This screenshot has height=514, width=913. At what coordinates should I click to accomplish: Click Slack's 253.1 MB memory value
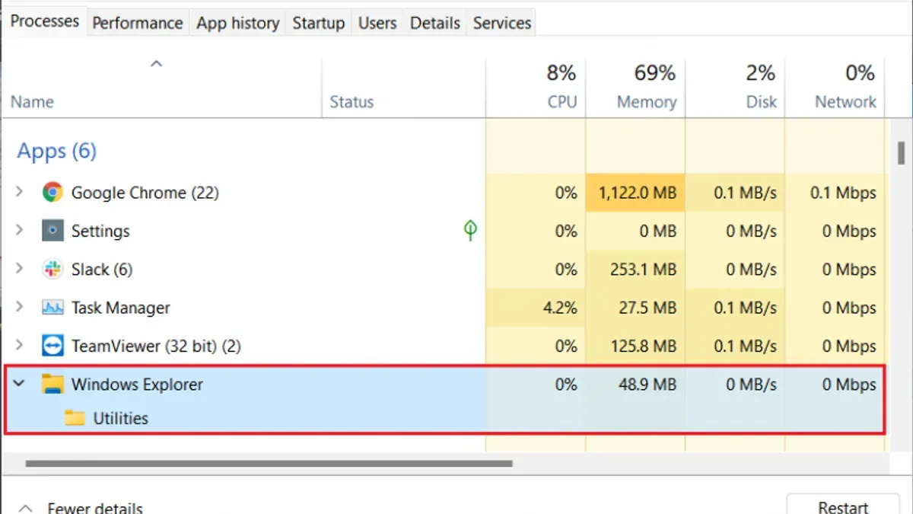tap(643, 270)
